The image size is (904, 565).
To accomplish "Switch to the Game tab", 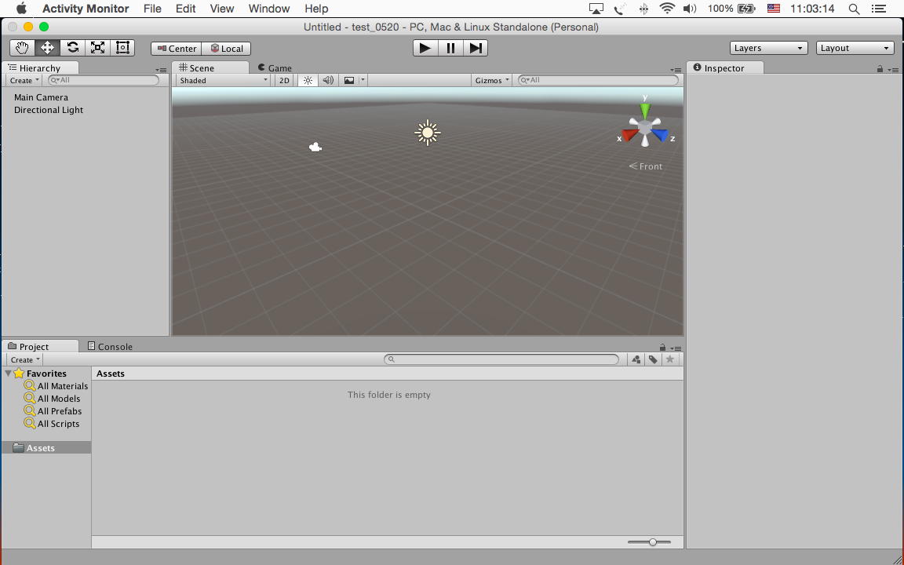I will click(275, 68).
